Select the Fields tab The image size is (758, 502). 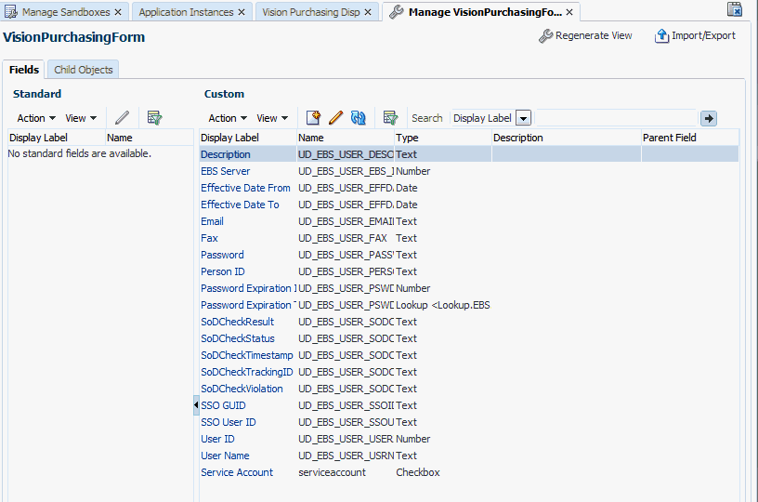pyautogui.click(x=24, y=70)
